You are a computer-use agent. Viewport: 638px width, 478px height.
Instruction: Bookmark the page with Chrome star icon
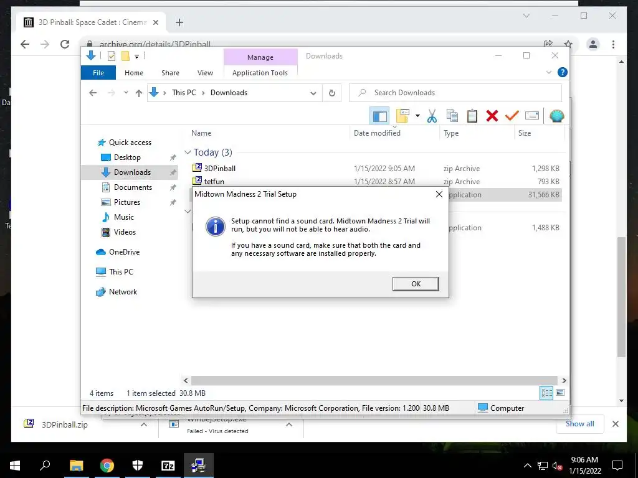coord(568,44)
